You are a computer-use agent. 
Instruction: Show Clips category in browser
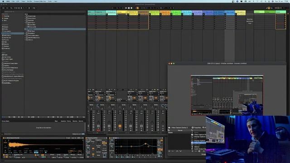5,42
